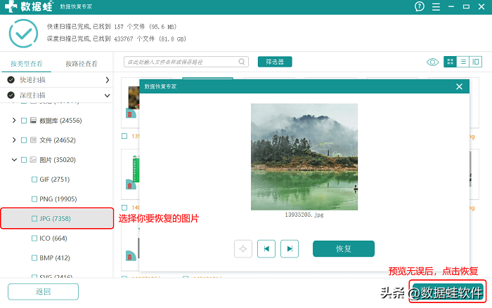This screenshot has height=308, width=492.
Task: Click the 快速扫描 row label
Action: (32, 80)
